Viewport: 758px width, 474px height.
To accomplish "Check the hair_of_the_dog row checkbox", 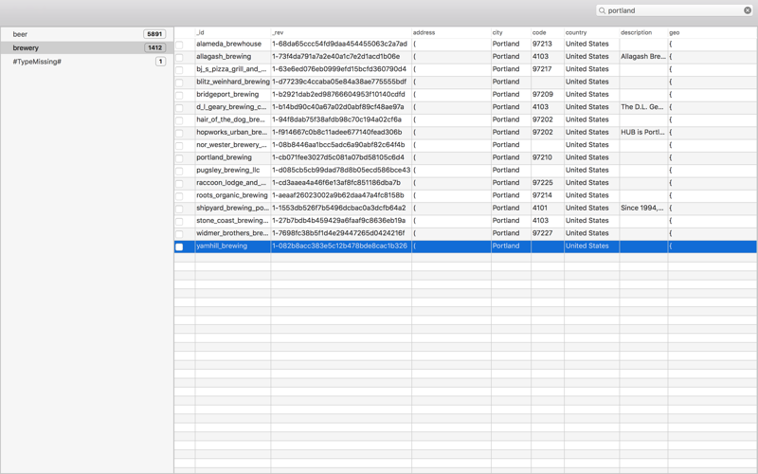I will pyautogui.click(x=179, y=120).
